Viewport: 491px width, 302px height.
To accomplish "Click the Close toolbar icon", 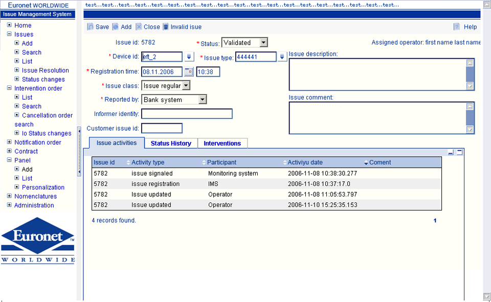I will point(139,27).
